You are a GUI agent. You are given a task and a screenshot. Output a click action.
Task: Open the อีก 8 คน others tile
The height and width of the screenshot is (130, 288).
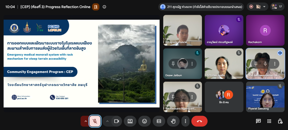(224, 97)
